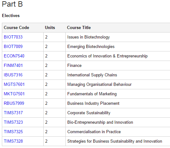The image size is (170, 148).
Task: Open the TIMS7328 course link
Action: coord(13,141)
